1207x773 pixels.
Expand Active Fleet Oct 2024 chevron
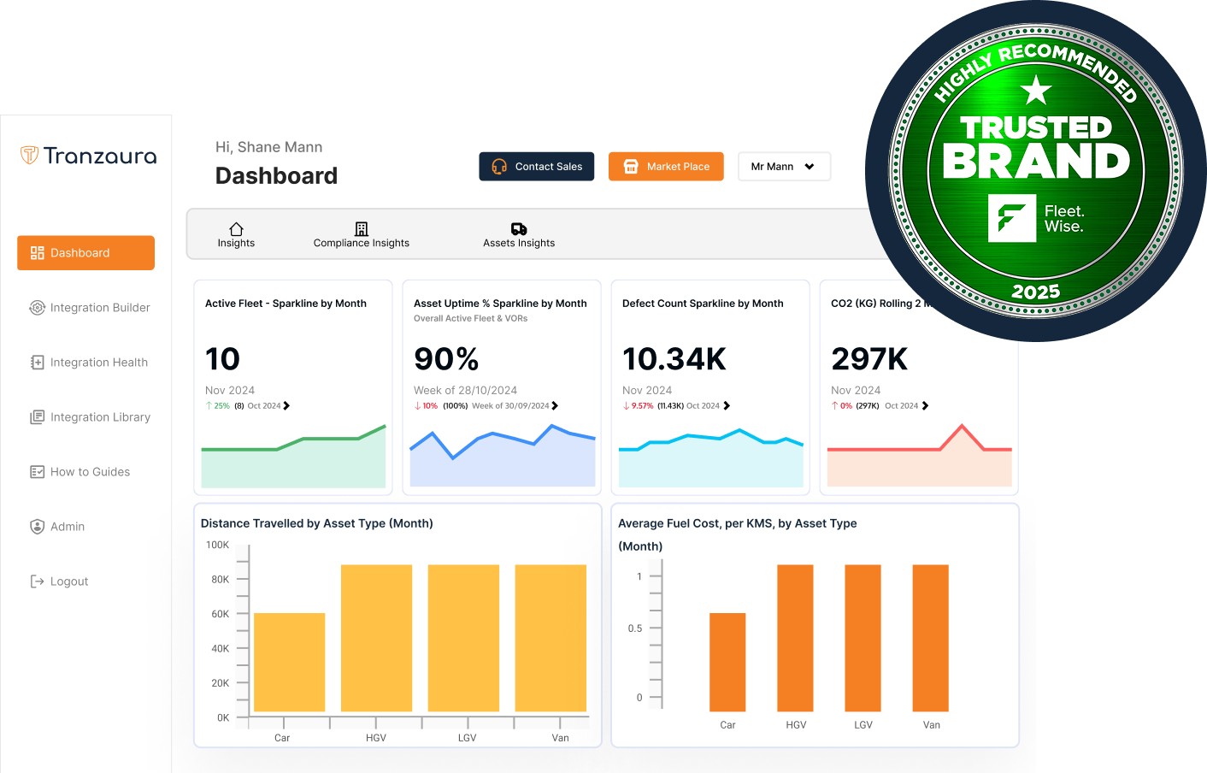[x=286, y=405]
